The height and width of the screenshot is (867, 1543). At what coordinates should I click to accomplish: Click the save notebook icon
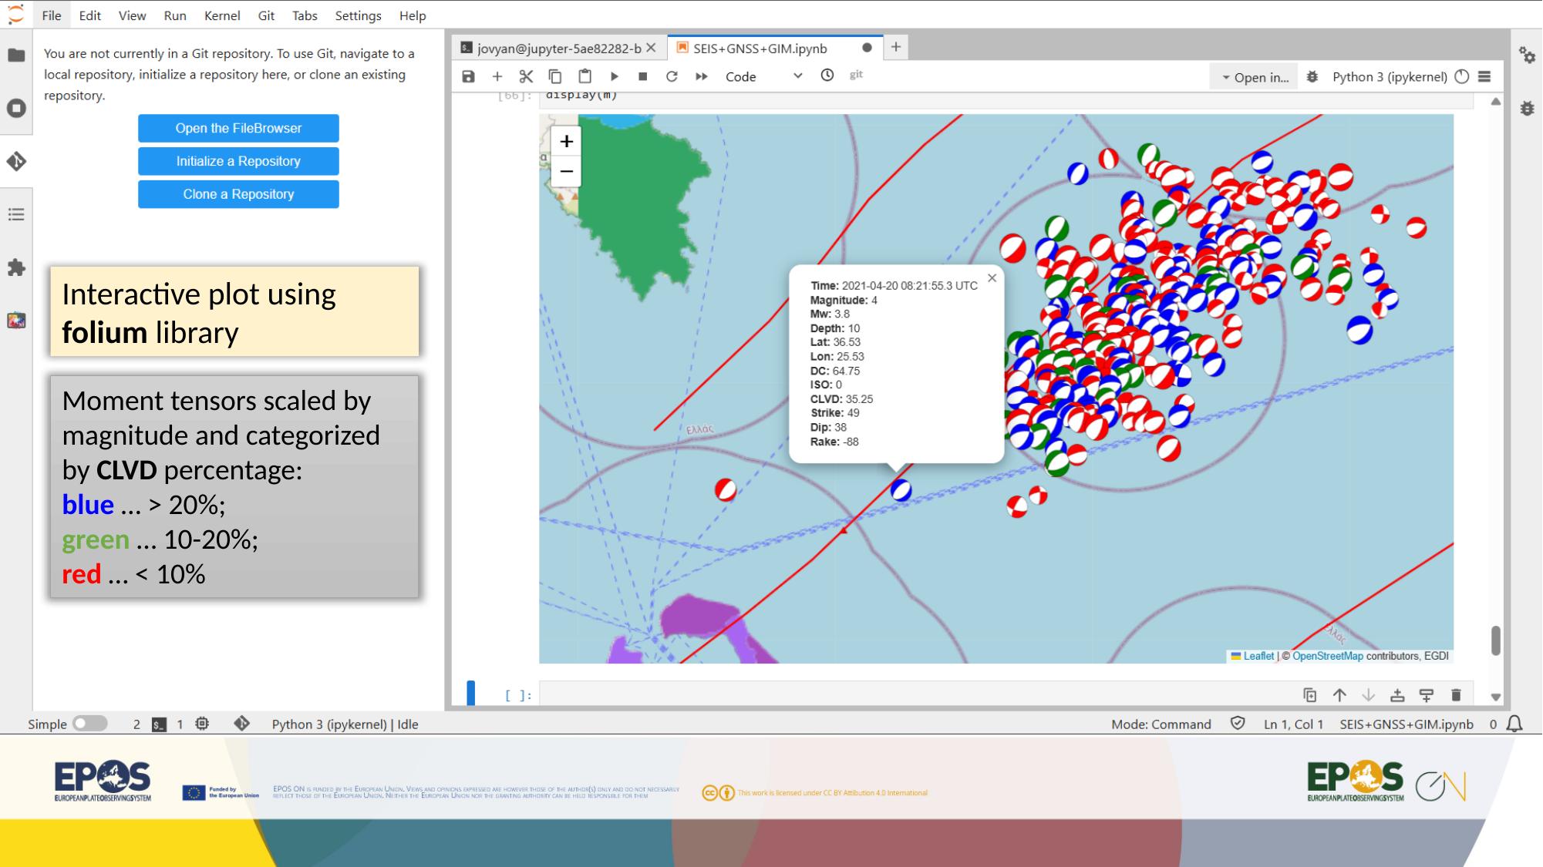pyautogui.click(x=469, y=76)
